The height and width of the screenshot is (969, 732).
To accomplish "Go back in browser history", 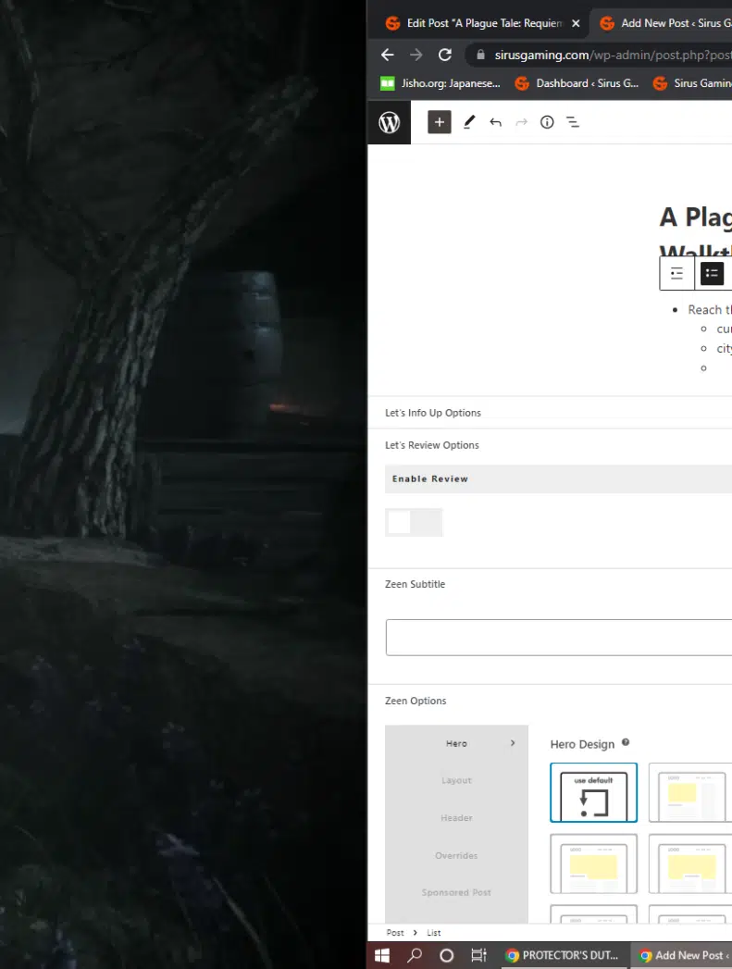I will (388, 55).
